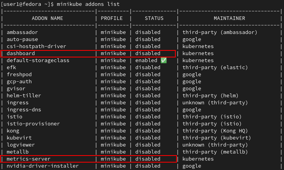Click the default-storageclass enabled status text
The height and width of the screenshot is (170, 284).
click(x=146, y=61)
